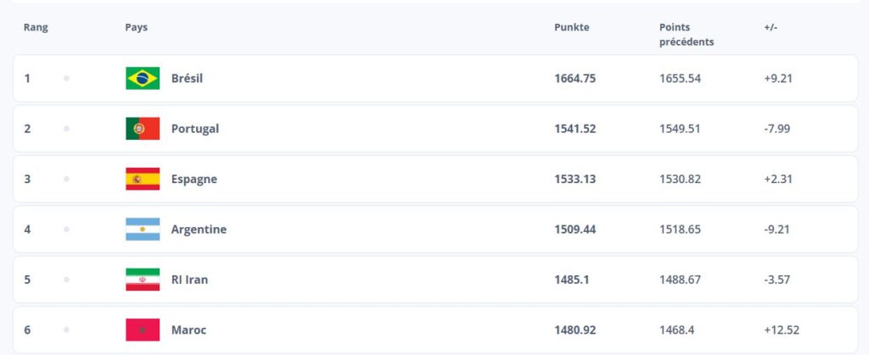Click the rank movement dot beside Maroc

(x=66, y=330)
